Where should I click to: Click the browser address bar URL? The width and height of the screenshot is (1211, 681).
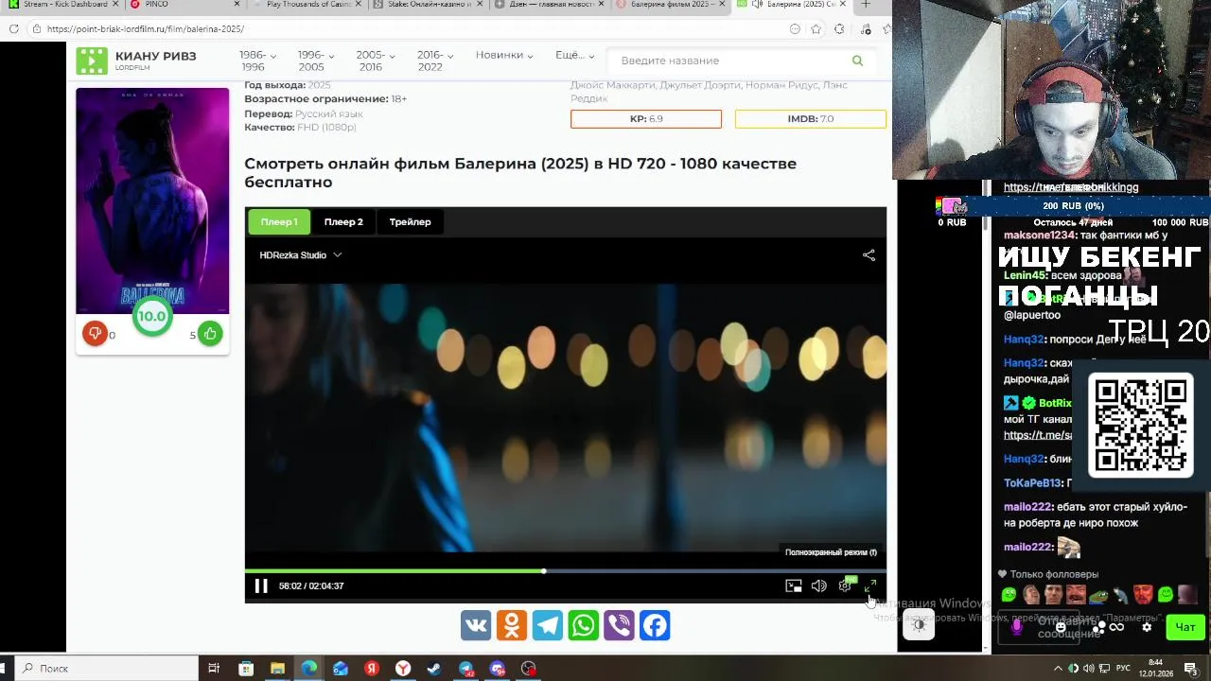145,29
